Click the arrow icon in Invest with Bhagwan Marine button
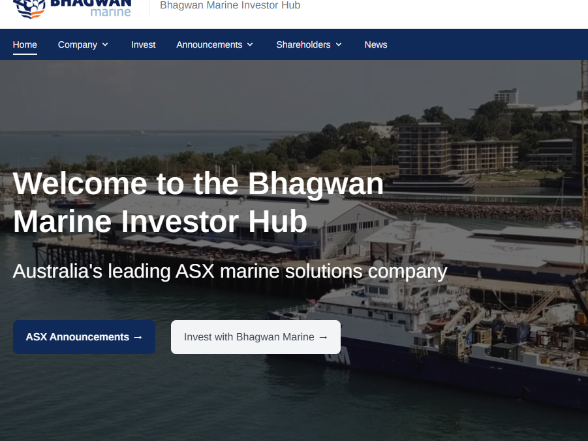Image resolution: width=588 pixels, height=441 pixels. coord(323,337)
